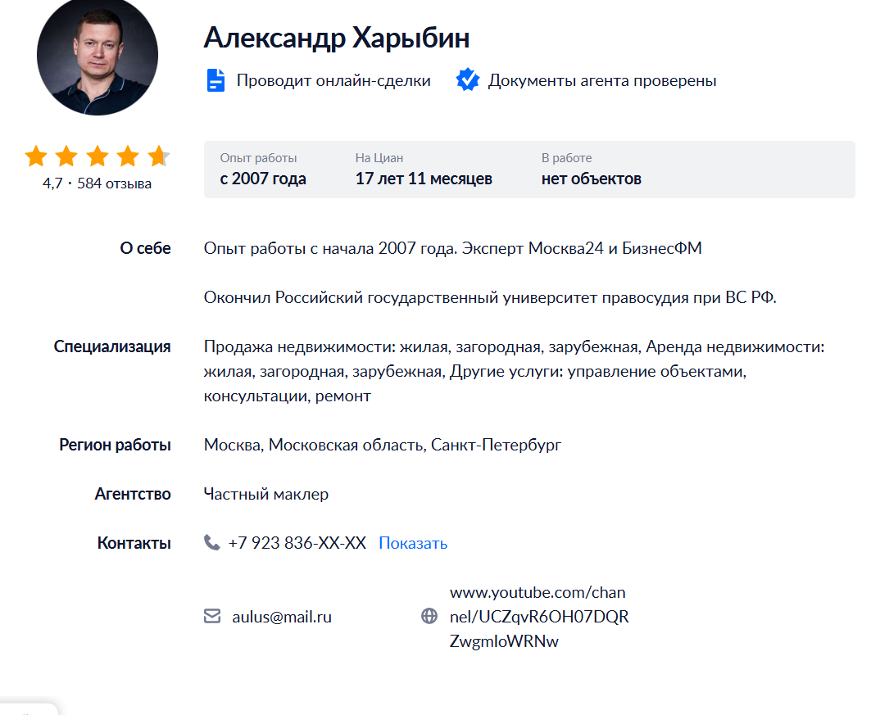Click the masked phone number +7 923 836-XX-XX

click(297, 543)
